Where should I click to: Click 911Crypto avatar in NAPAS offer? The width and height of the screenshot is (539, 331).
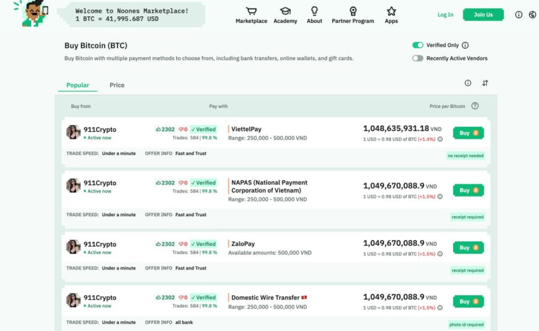tap(73, 186)
